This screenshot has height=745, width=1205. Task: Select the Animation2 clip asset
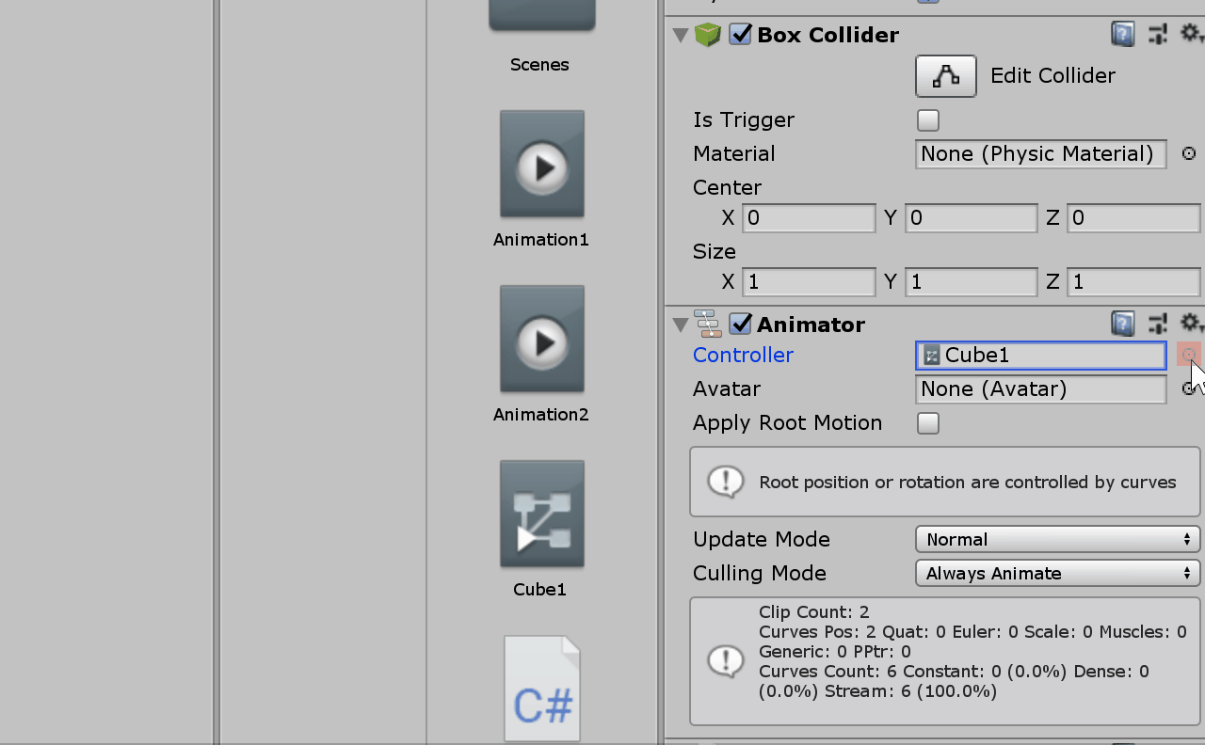point(541,341)
